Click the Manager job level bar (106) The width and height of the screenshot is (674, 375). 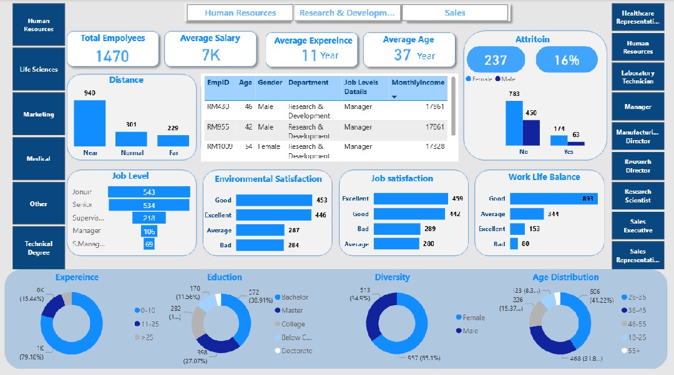(149, 231)
